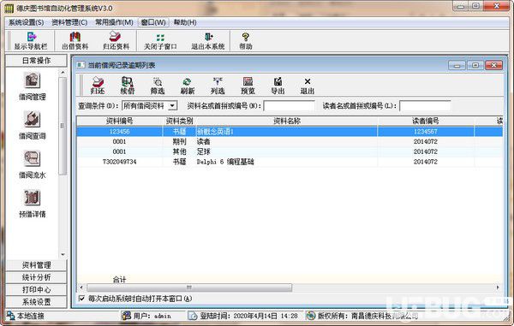Click the 归还 icon in the child window
This screenshot has width=514, height=326.
click(98, 81)
